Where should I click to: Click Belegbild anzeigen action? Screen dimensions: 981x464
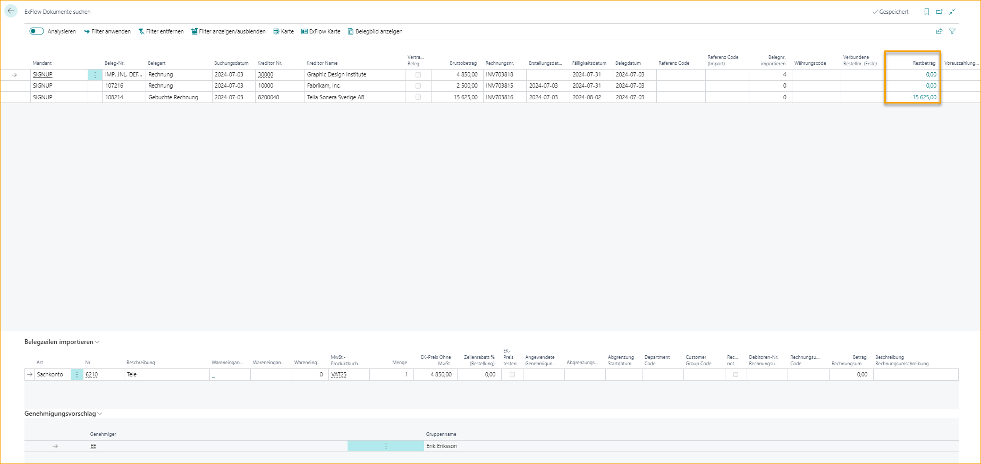click(x=375, y=31)
